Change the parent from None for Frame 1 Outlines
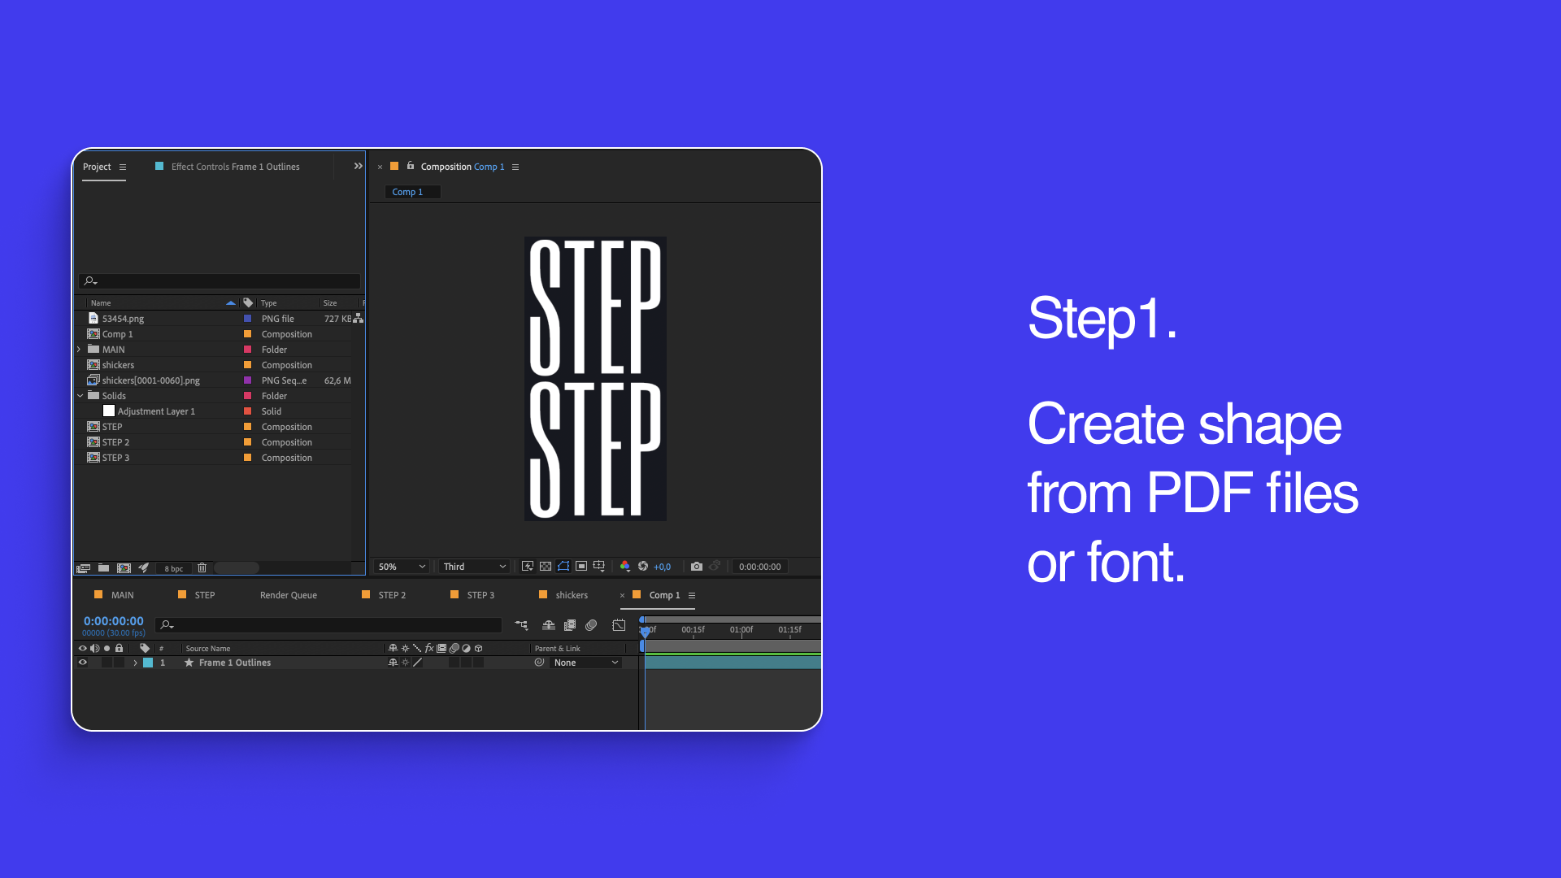The width and height of the screenshot is (1561, 878). 584,662
